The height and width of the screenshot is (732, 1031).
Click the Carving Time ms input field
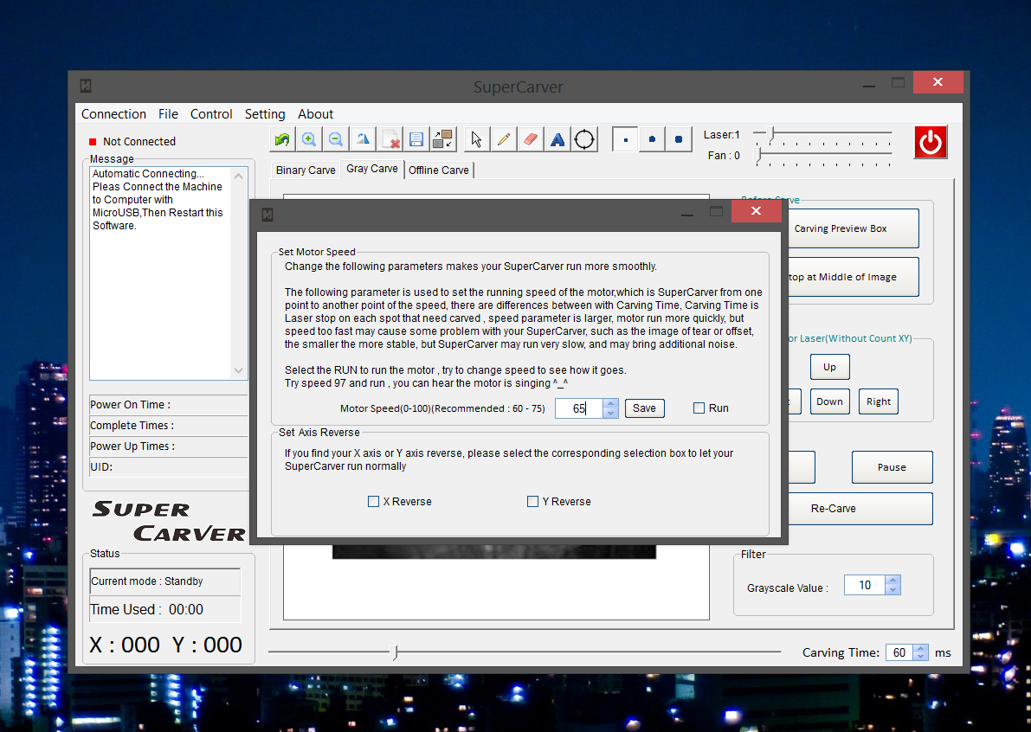[900, 652]
